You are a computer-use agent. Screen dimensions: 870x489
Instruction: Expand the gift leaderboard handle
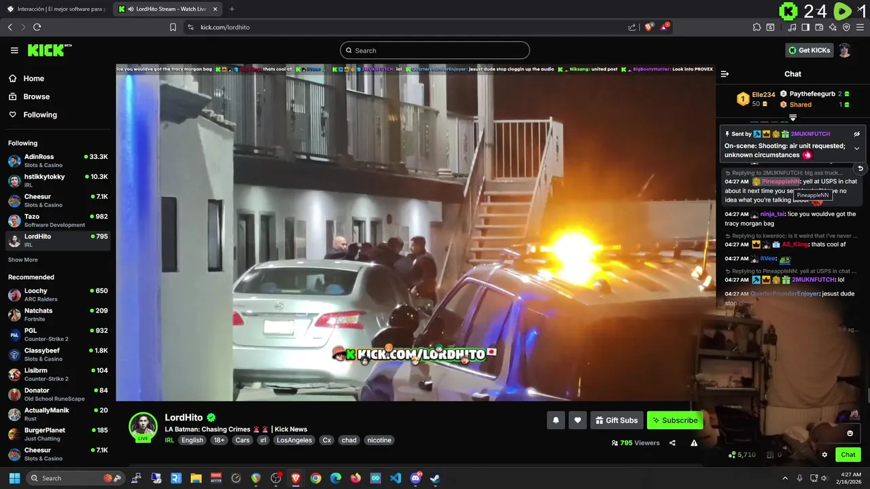(793, 118)
